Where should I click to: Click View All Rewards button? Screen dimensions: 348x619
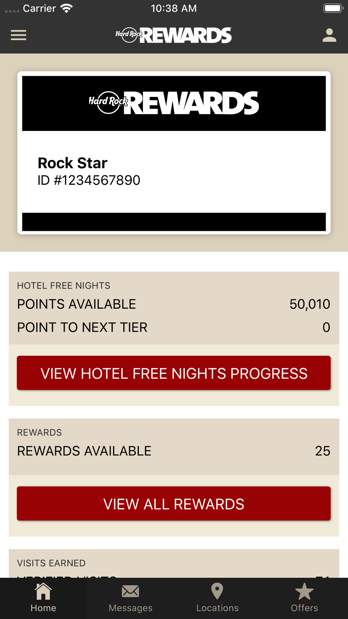(174, 503)
